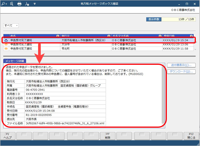Viewport: 200px width, 146px height.
Task: Click the F12 閉じる function button
Action: (191, 136)
